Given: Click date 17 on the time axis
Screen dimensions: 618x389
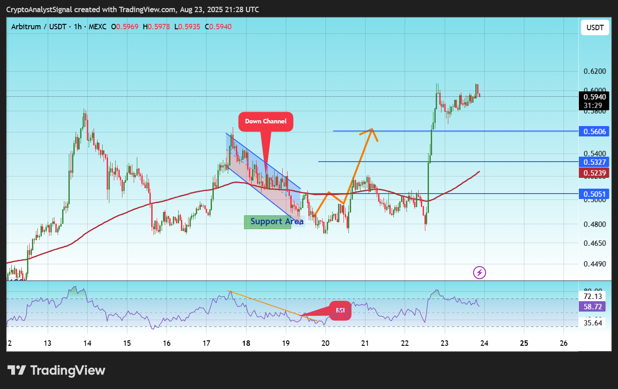Looking at the screenshot, I should 206,343.
